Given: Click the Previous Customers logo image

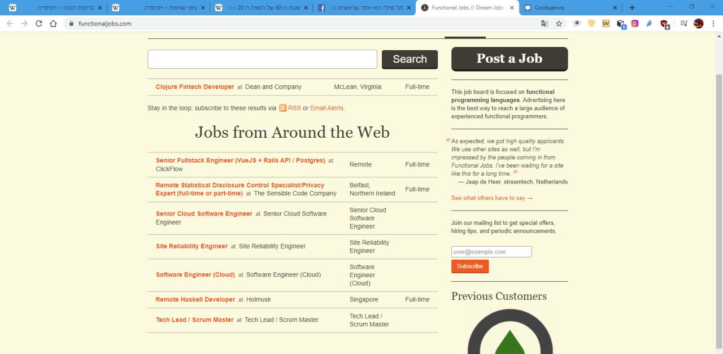Looking at the screenshot, I should coord(510,331).
